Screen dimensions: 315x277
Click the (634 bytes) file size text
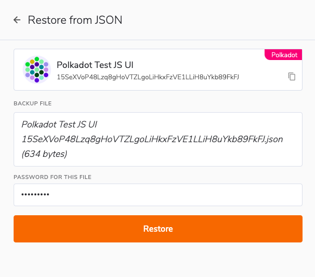[x=44, y=154]
